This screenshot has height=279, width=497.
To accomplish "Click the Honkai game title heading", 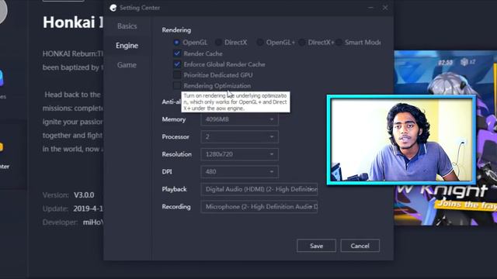I will [73, 22].
